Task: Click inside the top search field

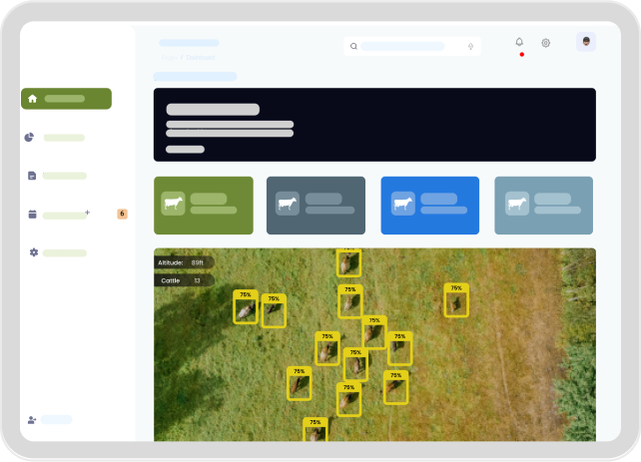Action: [403, 46]
